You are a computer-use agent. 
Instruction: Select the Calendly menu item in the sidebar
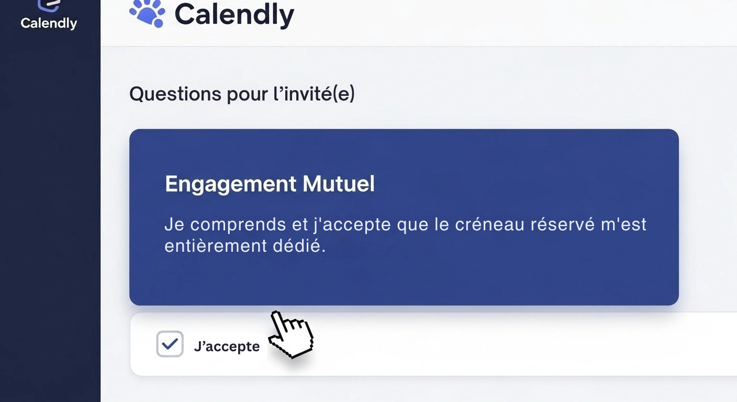49,22
